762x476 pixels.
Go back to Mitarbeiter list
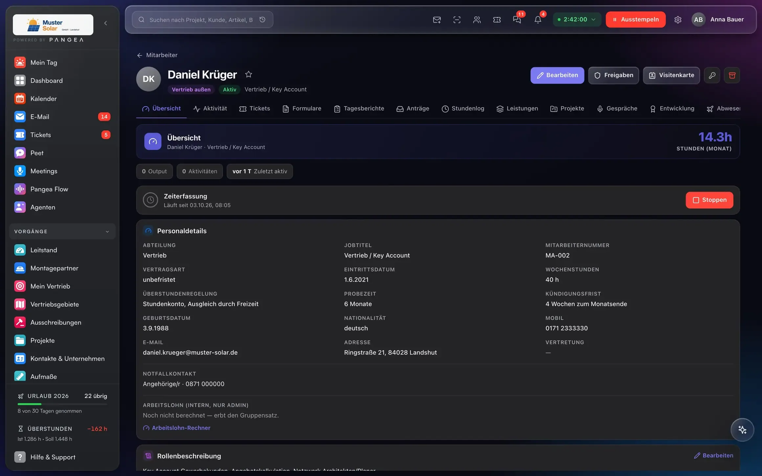pos(157,55)
